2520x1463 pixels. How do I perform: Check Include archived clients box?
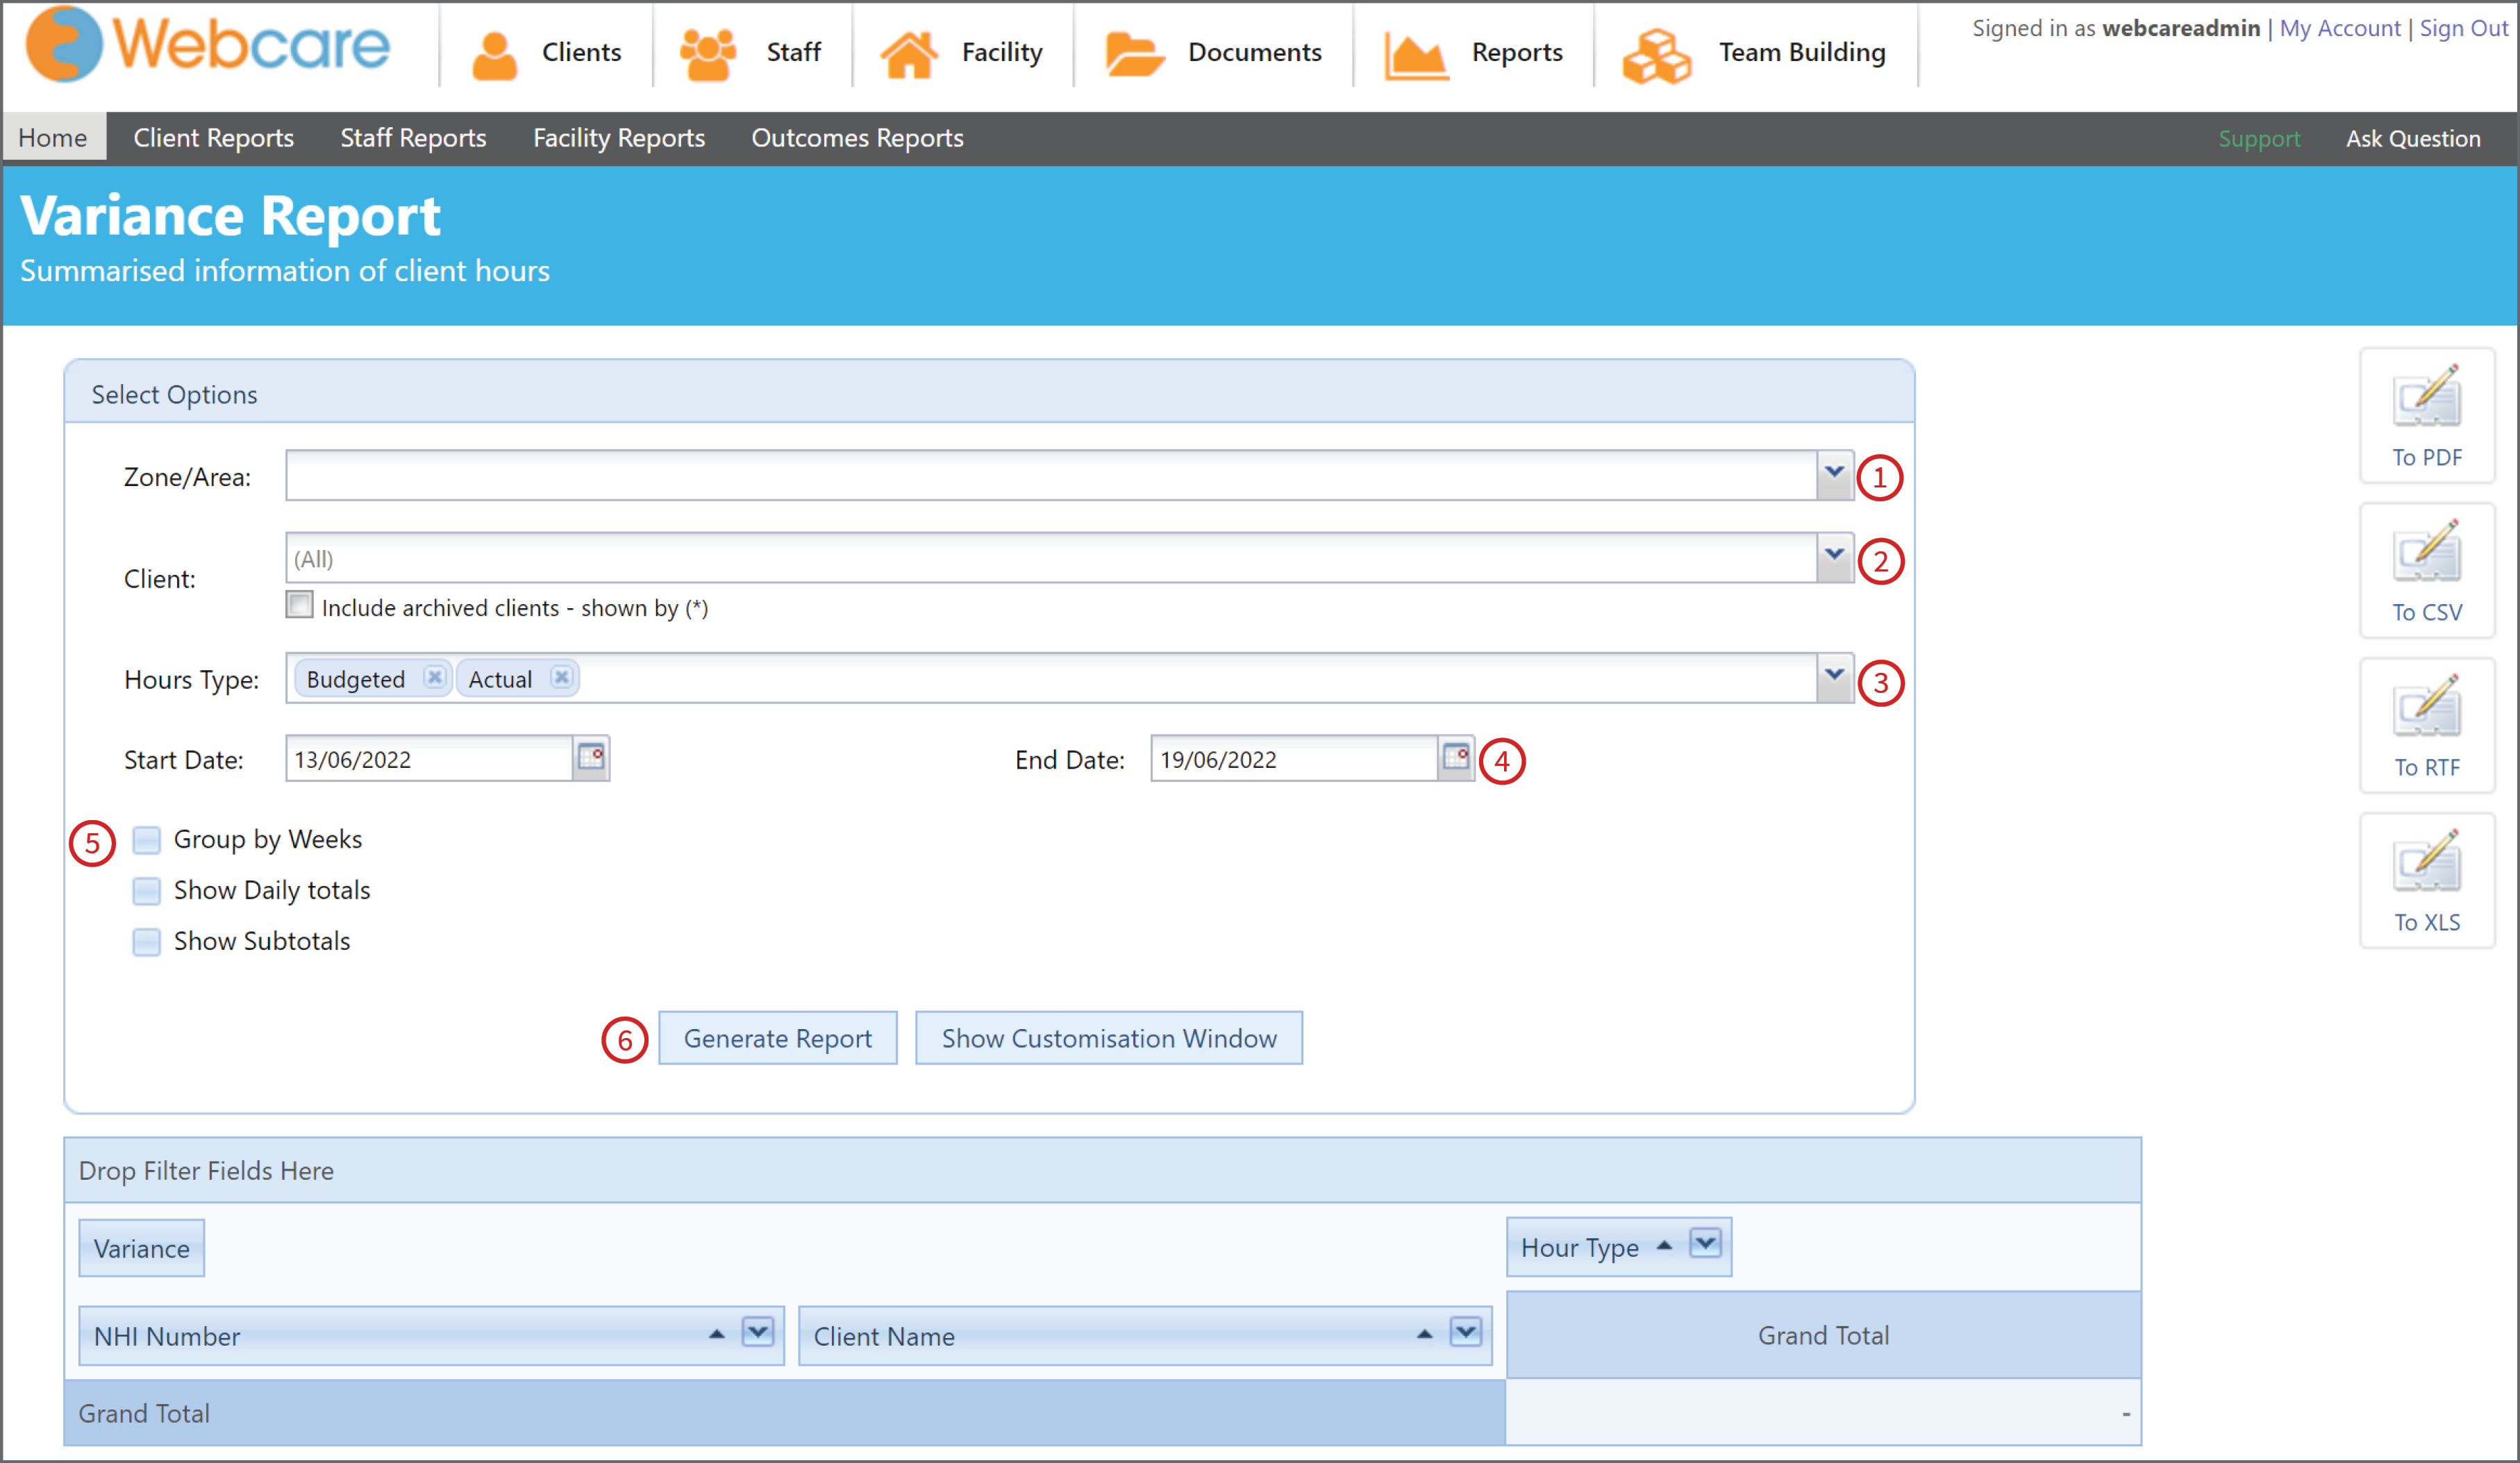point(299,605)
